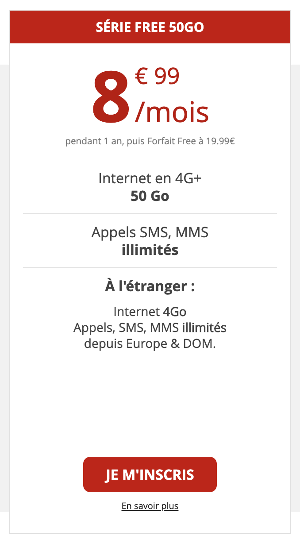Screen dimensions: 300x540
Task: Click the SÉRIE FREE 50GO red banner
Action: pos(150,27)
